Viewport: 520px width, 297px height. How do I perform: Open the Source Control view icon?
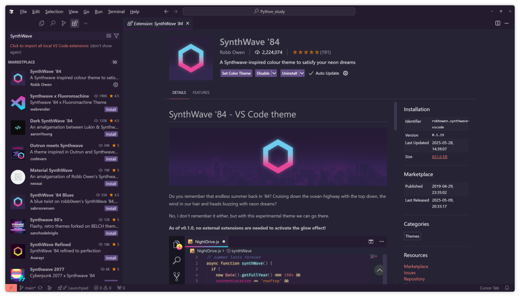(x=64, y=23)
